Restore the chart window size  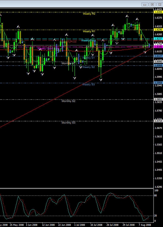(x=152, y=4)
